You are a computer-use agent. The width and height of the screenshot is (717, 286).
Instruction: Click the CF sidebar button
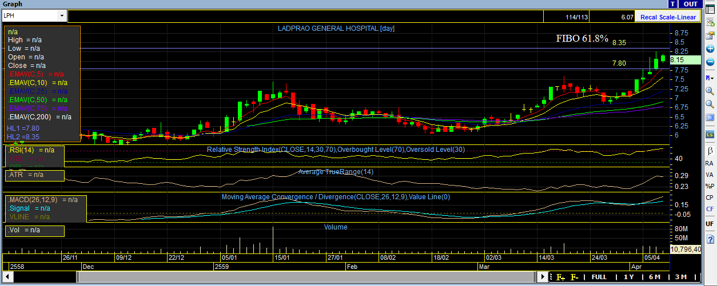[710, 209]
